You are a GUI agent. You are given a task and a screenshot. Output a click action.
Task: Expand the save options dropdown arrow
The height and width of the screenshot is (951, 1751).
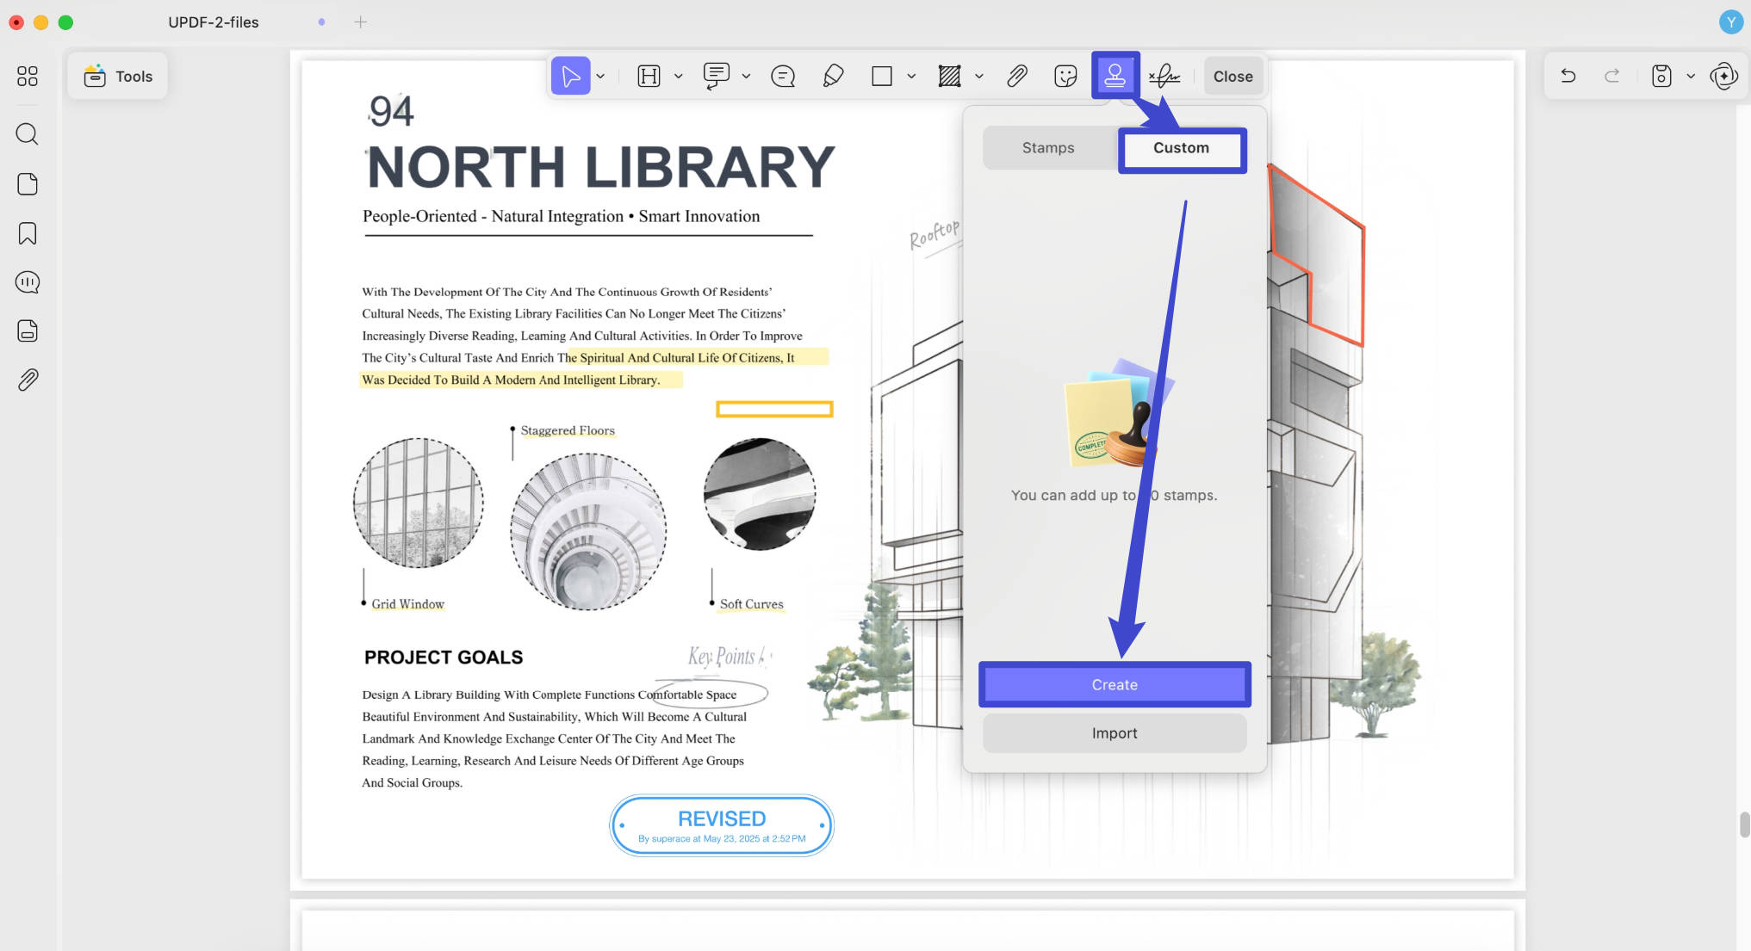click(x=1691, y=76)
